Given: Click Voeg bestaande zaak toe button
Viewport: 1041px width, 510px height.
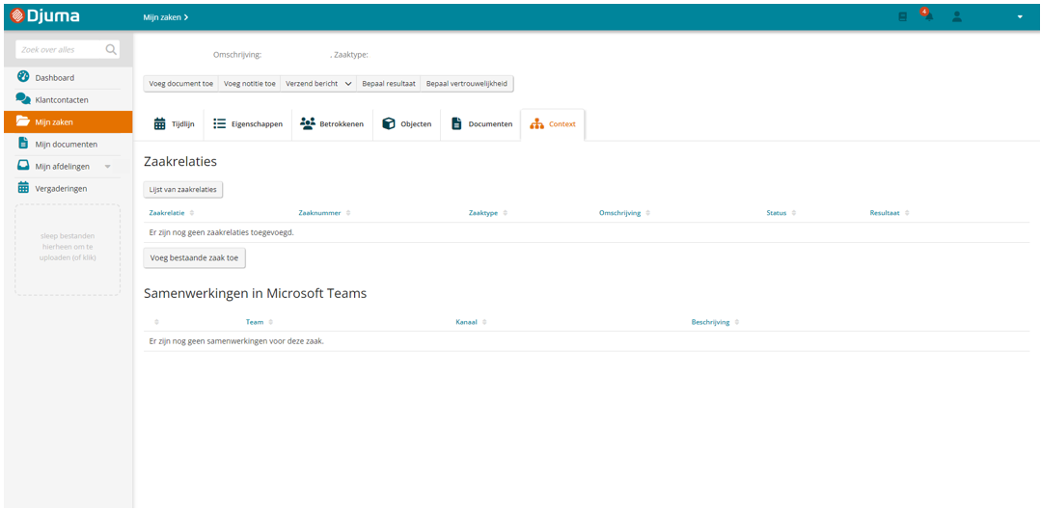Looking at the screenshot, I should [195, 258].
